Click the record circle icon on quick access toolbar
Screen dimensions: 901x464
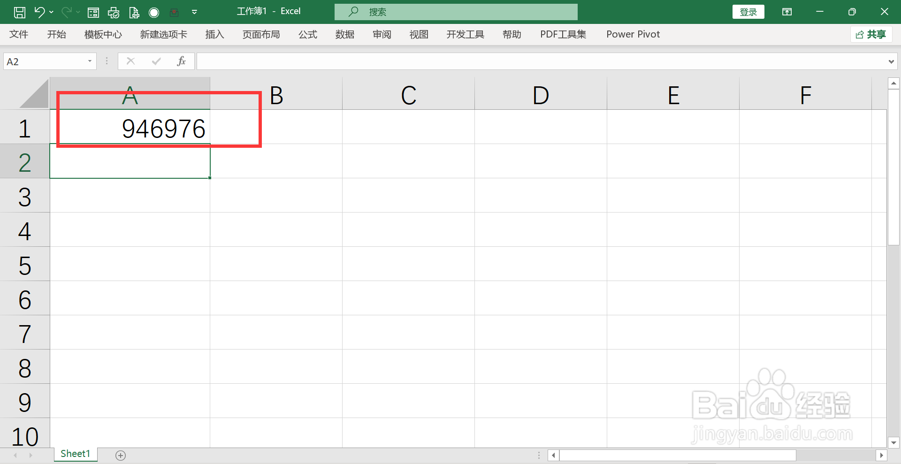tap(153, 12)
